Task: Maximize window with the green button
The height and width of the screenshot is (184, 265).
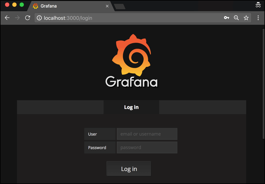Action: [22, 5]
